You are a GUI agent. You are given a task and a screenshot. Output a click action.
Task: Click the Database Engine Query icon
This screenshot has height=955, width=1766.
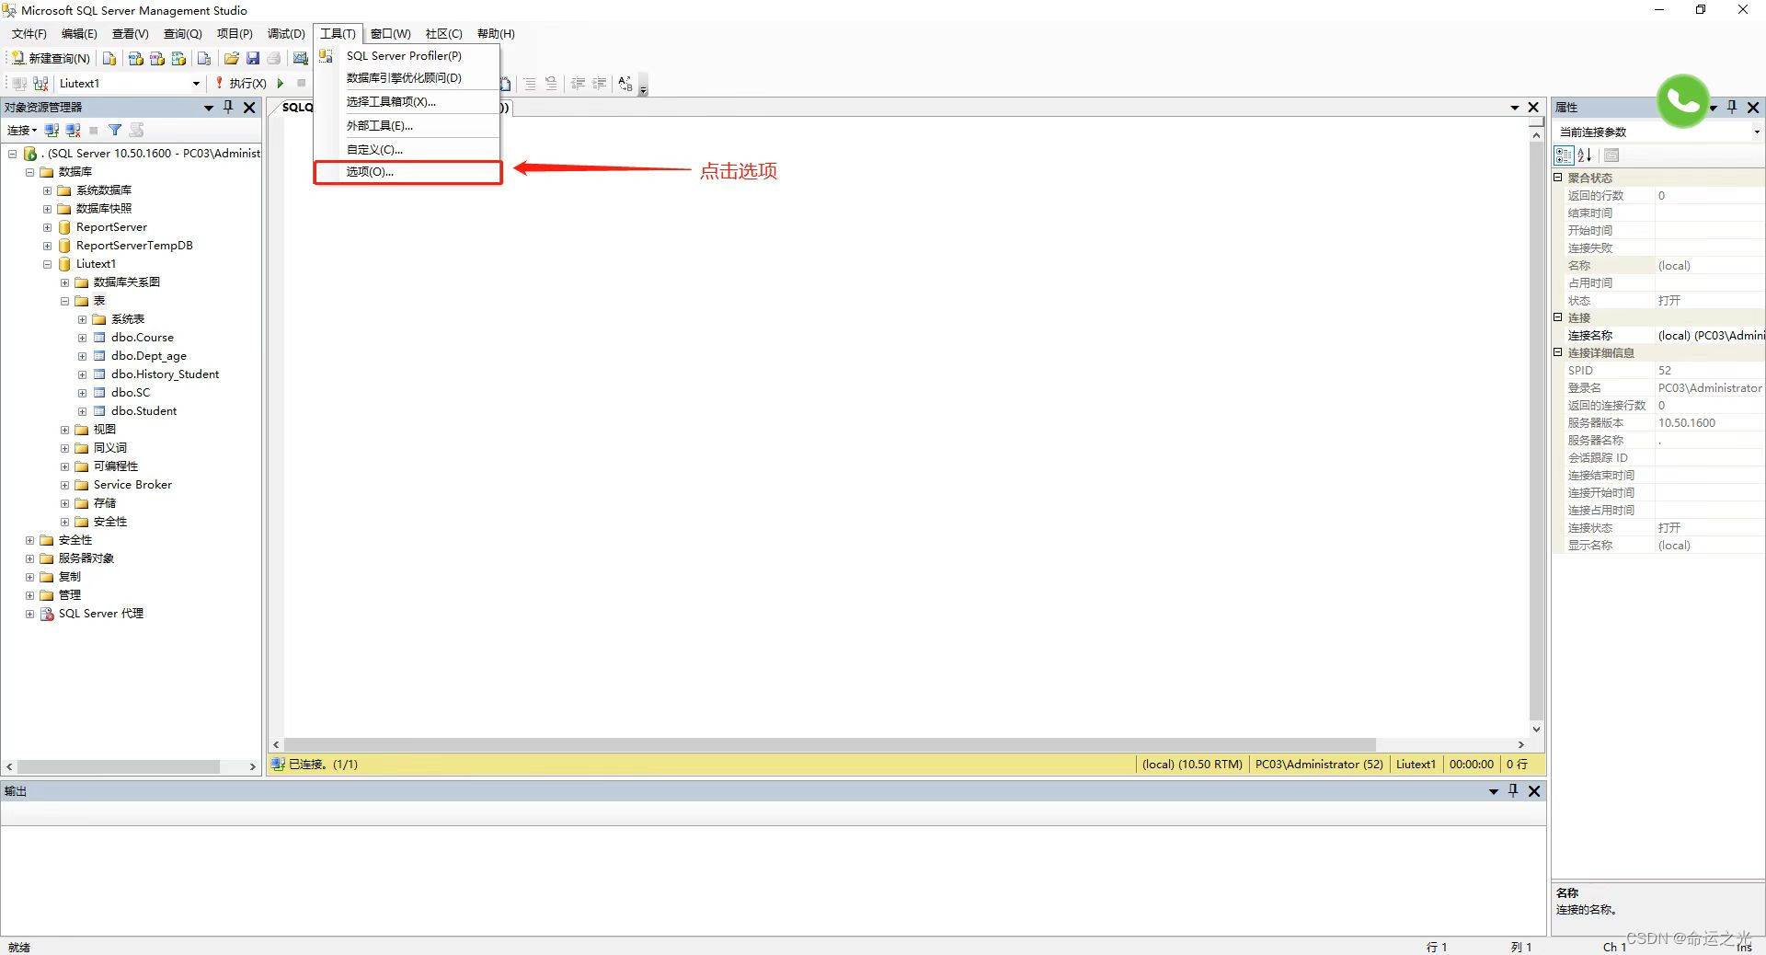(x=109, y=58)
